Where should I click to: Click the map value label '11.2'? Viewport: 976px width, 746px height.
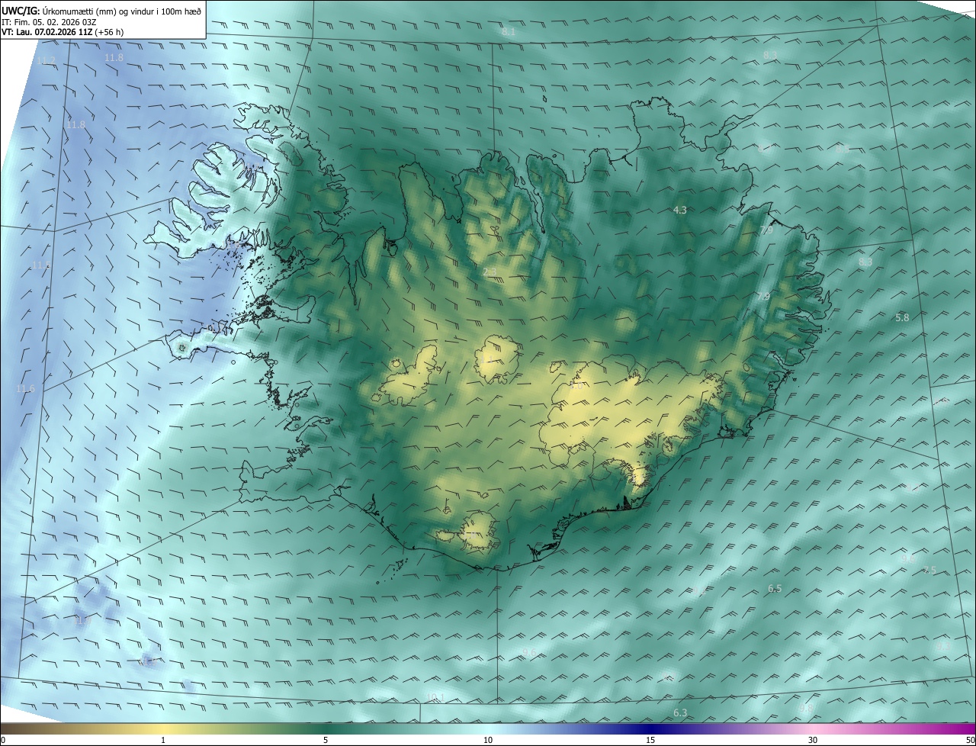[x=46, y=60]
